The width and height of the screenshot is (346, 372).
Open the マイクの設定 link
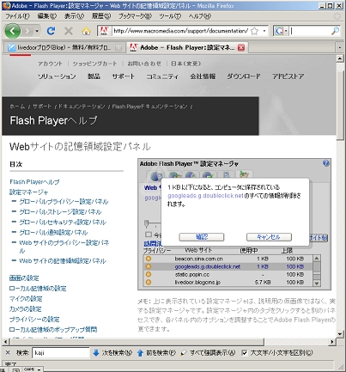pyautogui.click(x=26, y=299)
